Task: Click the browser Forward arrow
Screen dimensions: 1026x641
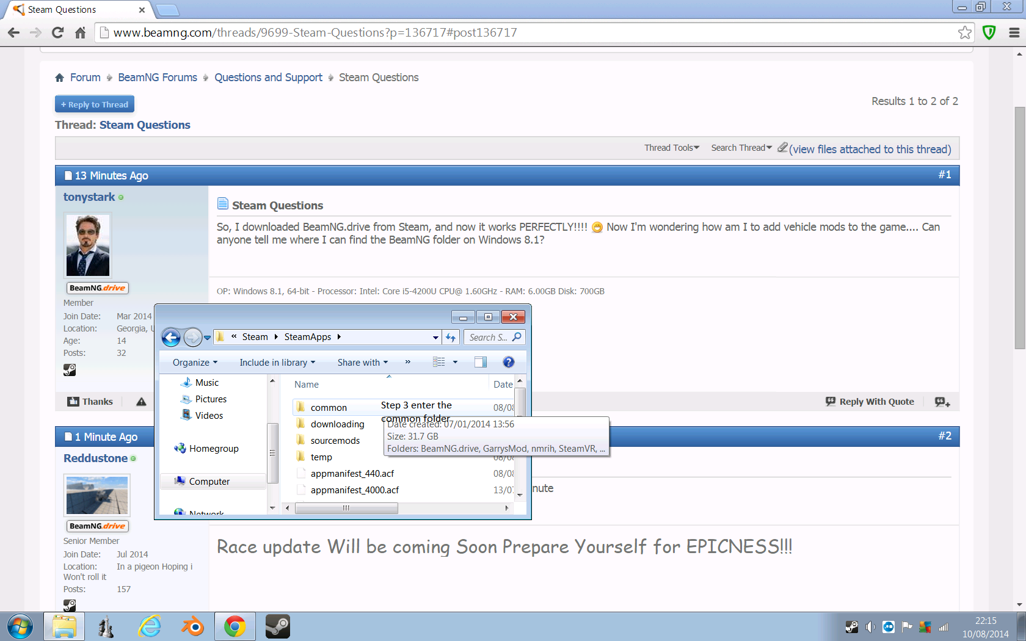Action: 35,32
